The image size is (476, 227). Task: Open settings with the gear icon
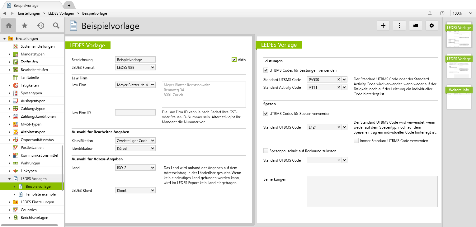pos(431,26)
